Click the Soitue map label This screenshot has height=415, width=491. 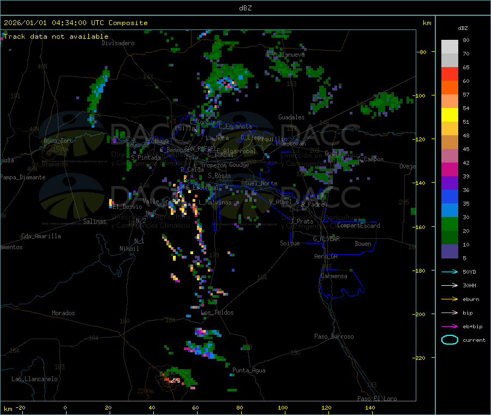pos(290,243)
